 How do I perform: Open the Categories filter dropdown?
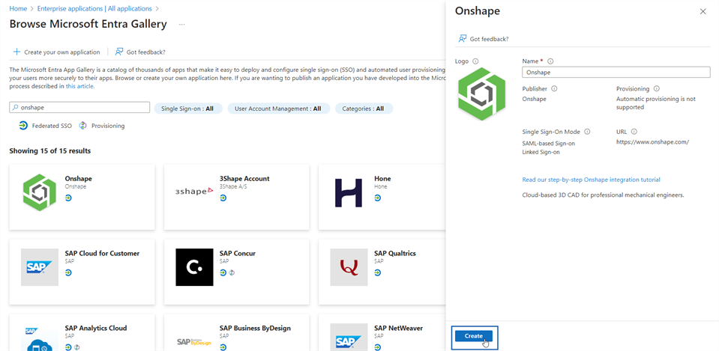(x=363, y=109)
